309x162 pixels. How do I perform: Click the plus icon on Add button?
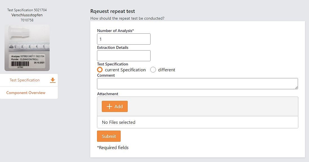pyautogui.click(x=110, y=107)
